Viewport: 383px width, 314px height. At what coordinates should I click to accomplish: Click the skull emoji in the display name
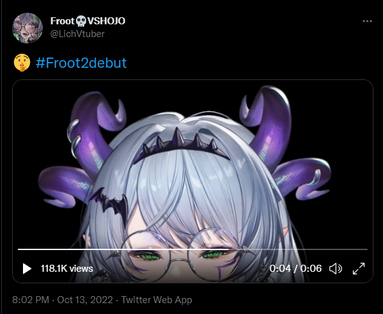point(81,21)
